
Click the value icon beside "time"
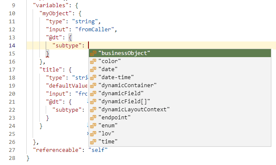point(93,142)
